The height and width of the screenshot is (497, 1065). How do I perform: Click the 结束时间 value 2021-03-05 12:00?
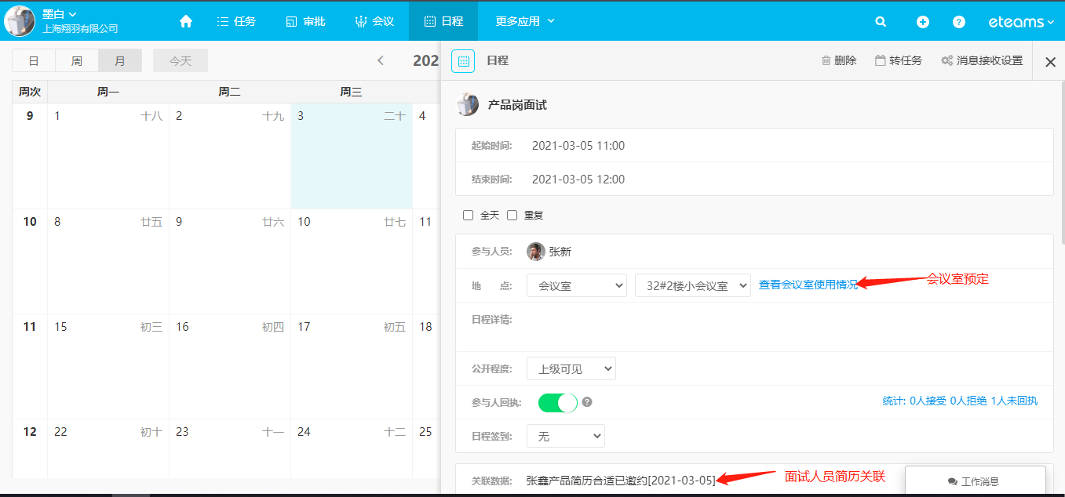click(x=578, y=180)
